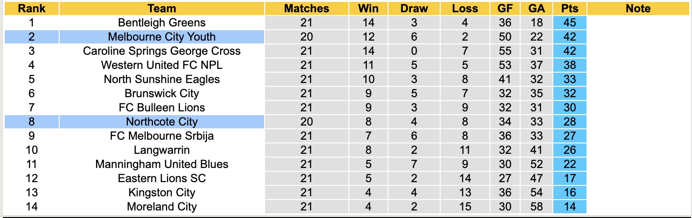This screenshot has height=218, width=692.
Task: Click Bentleigh Greens' 45 points cell
Action: click(x=569, y=23)
